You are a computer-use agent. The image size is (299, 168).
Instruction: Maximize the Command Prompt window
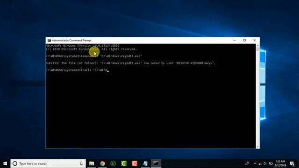pos(244,41)
